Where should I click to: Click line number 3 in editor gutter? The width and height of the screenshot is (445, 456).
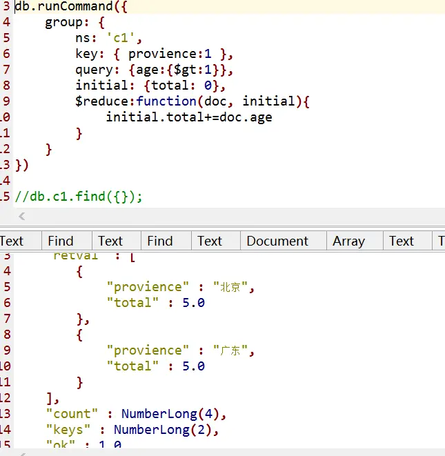click(x=6, y=6)
